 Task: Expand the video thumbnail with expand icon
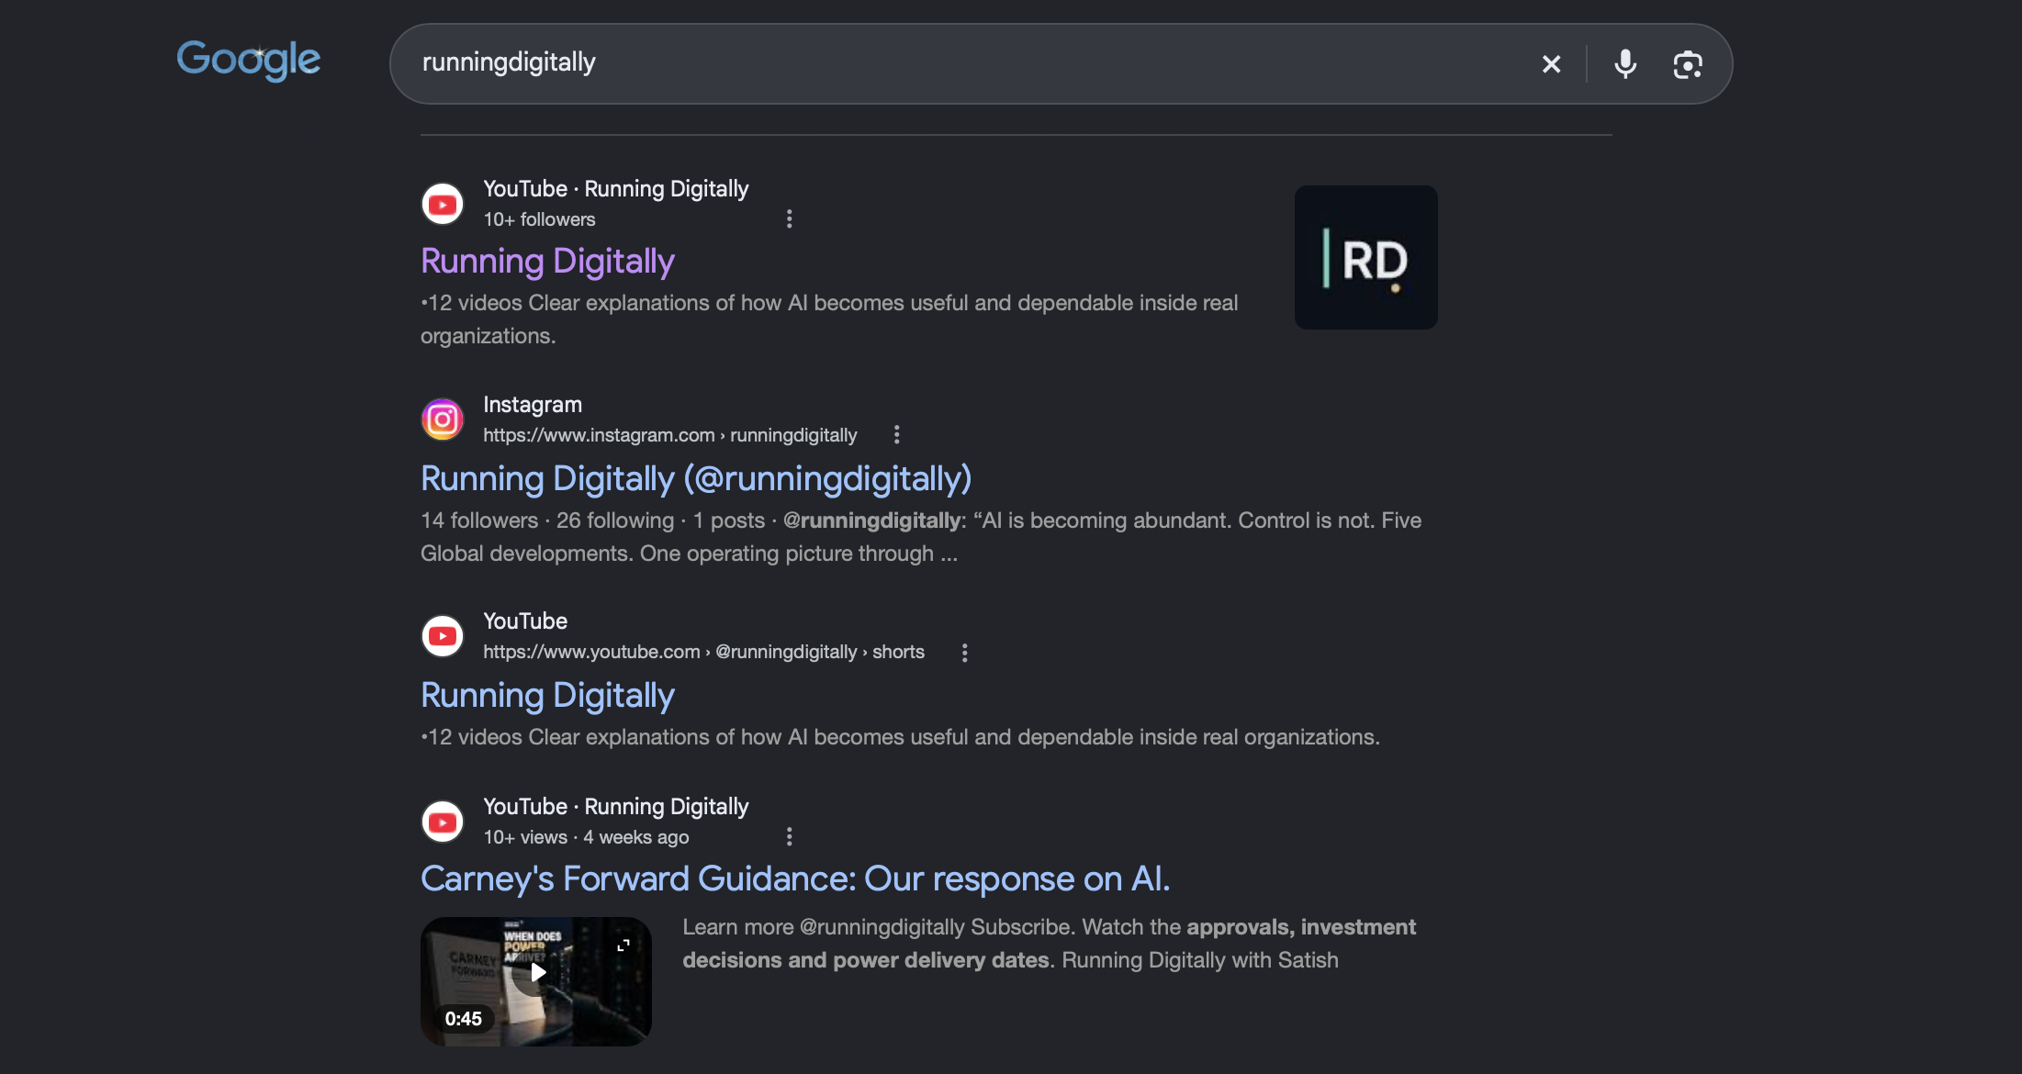click(623, 945)
